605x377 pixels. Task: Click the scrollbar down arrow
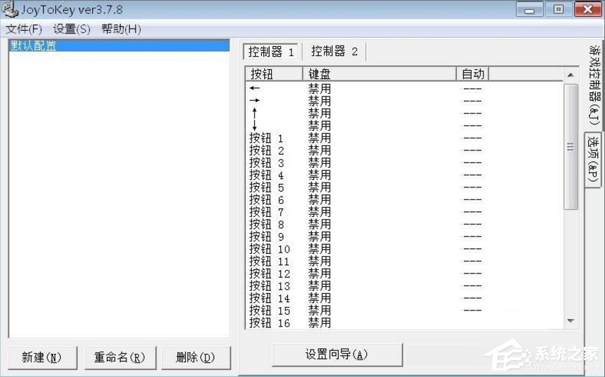point(571,321)
